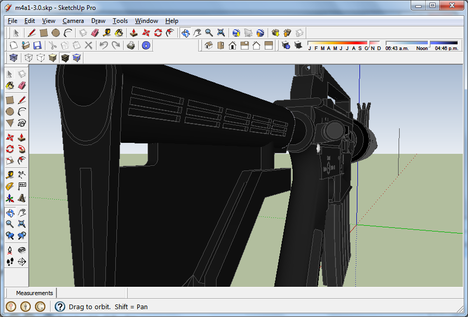
Task: Select the Axes tool
Action: pyautogui.click(x=10, y=198)
